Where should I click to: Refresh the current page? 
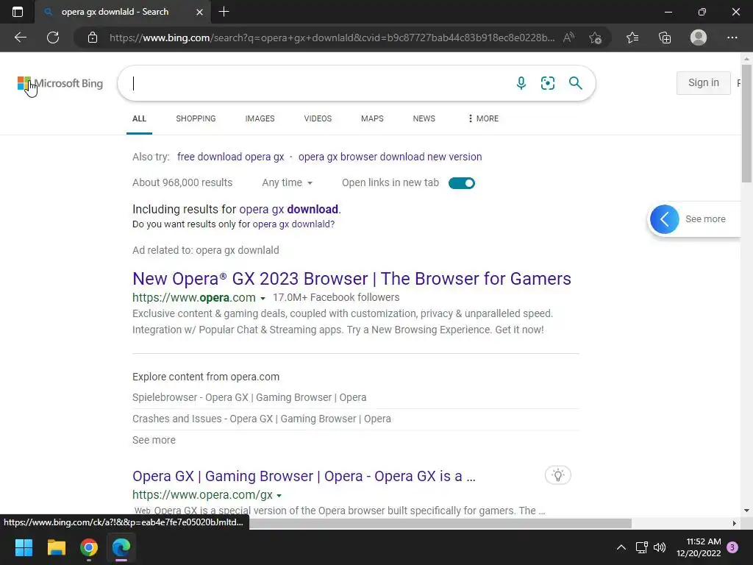coord(53,38)
